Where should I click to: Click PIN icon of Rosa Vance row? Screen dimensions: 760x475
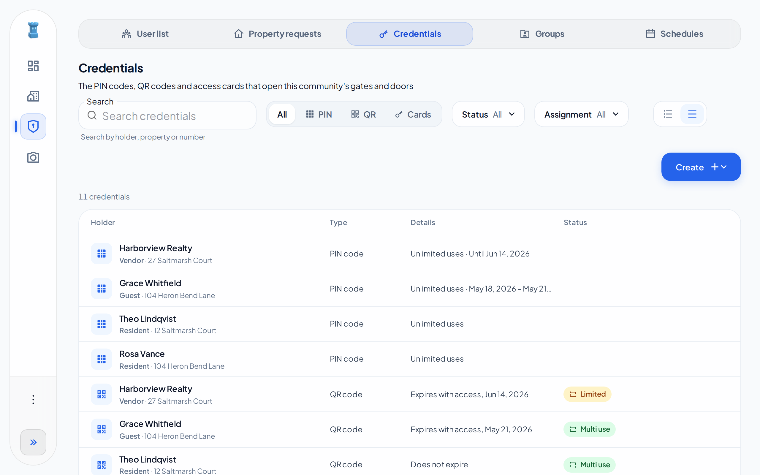pyautogui.click(x=102, y=359)
